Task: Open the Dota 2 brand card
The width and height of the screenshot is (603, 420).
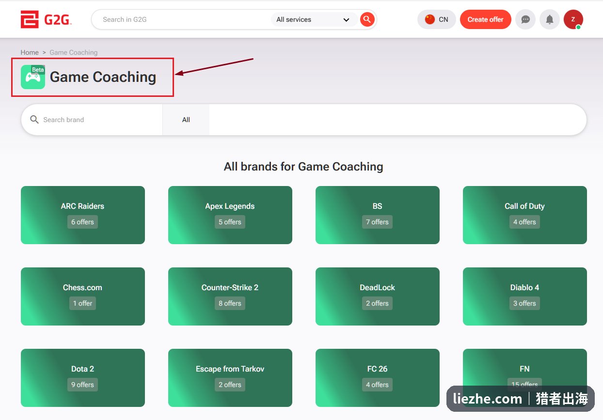Action: [83, 378]
